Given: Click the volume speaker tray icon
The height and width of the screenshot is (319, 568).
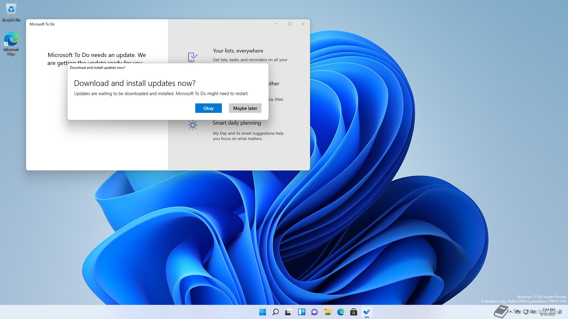Looking at the screenshot, I should (533, 312).
